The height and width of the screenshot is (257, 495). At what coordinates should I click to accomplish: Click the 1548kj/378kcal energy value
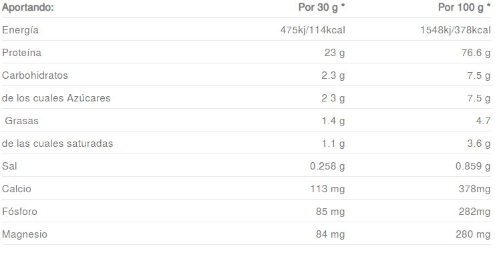tap(456, 30)
